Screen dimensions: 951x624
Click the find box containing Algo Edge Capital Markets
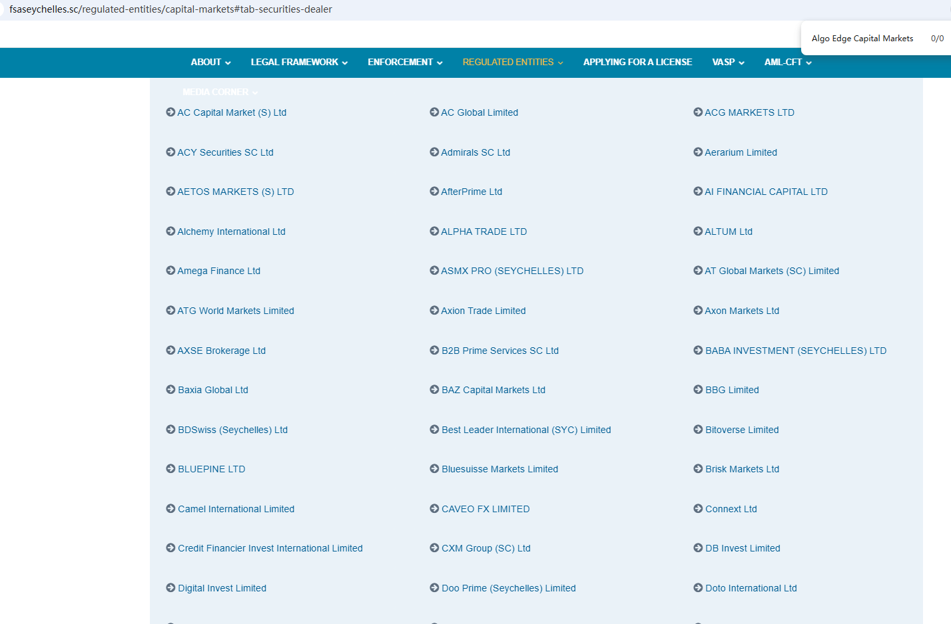862,39
